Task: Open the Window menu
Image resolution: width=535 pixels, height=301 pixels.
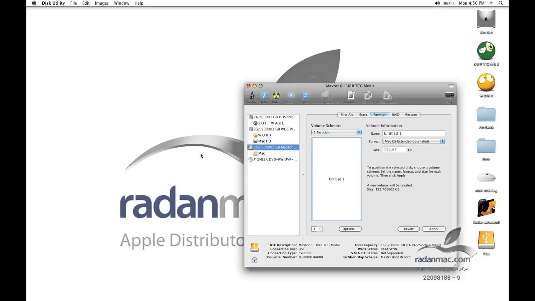Action: pos(122,3)
